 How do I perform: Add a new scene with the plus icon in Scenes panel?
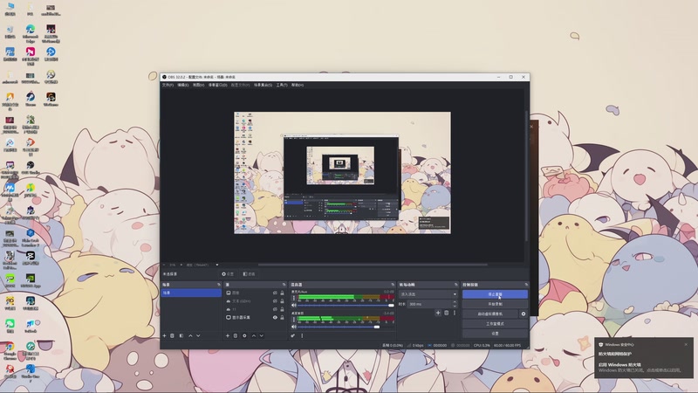coord(164,335)
